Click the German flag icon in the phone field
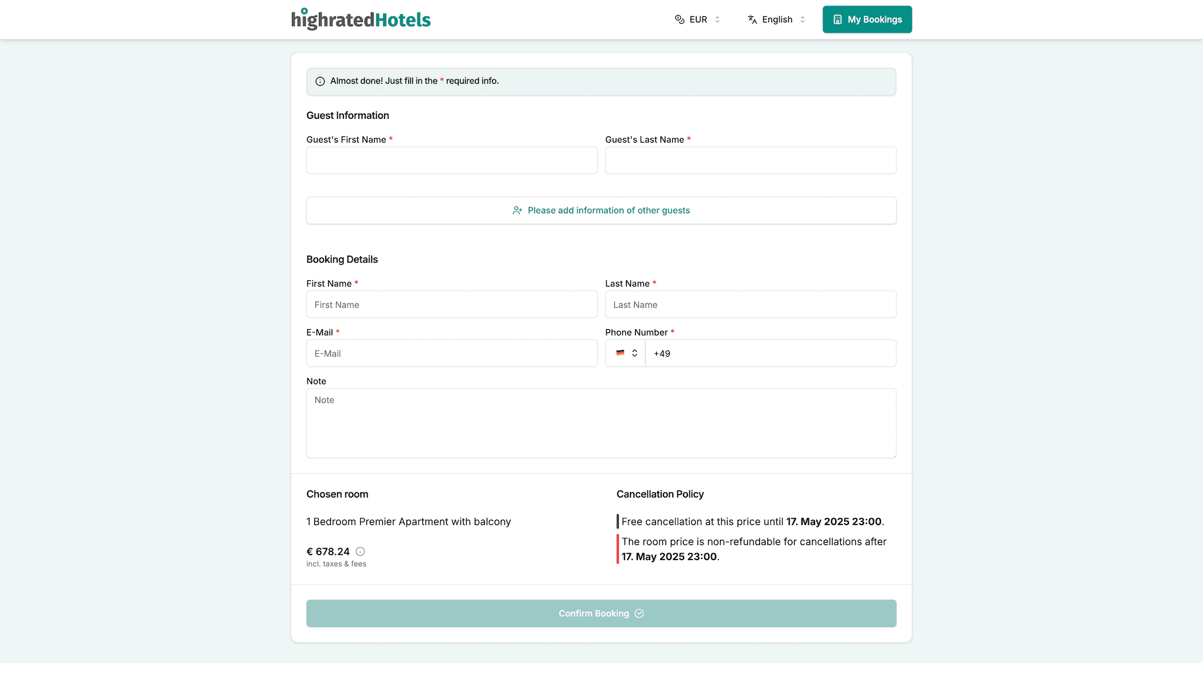 click(x=620, y=353)
